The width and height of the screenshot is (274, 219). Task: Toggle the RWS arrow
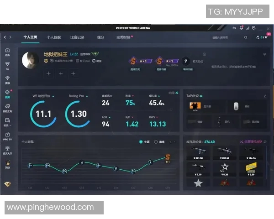(x=157, y=117)
